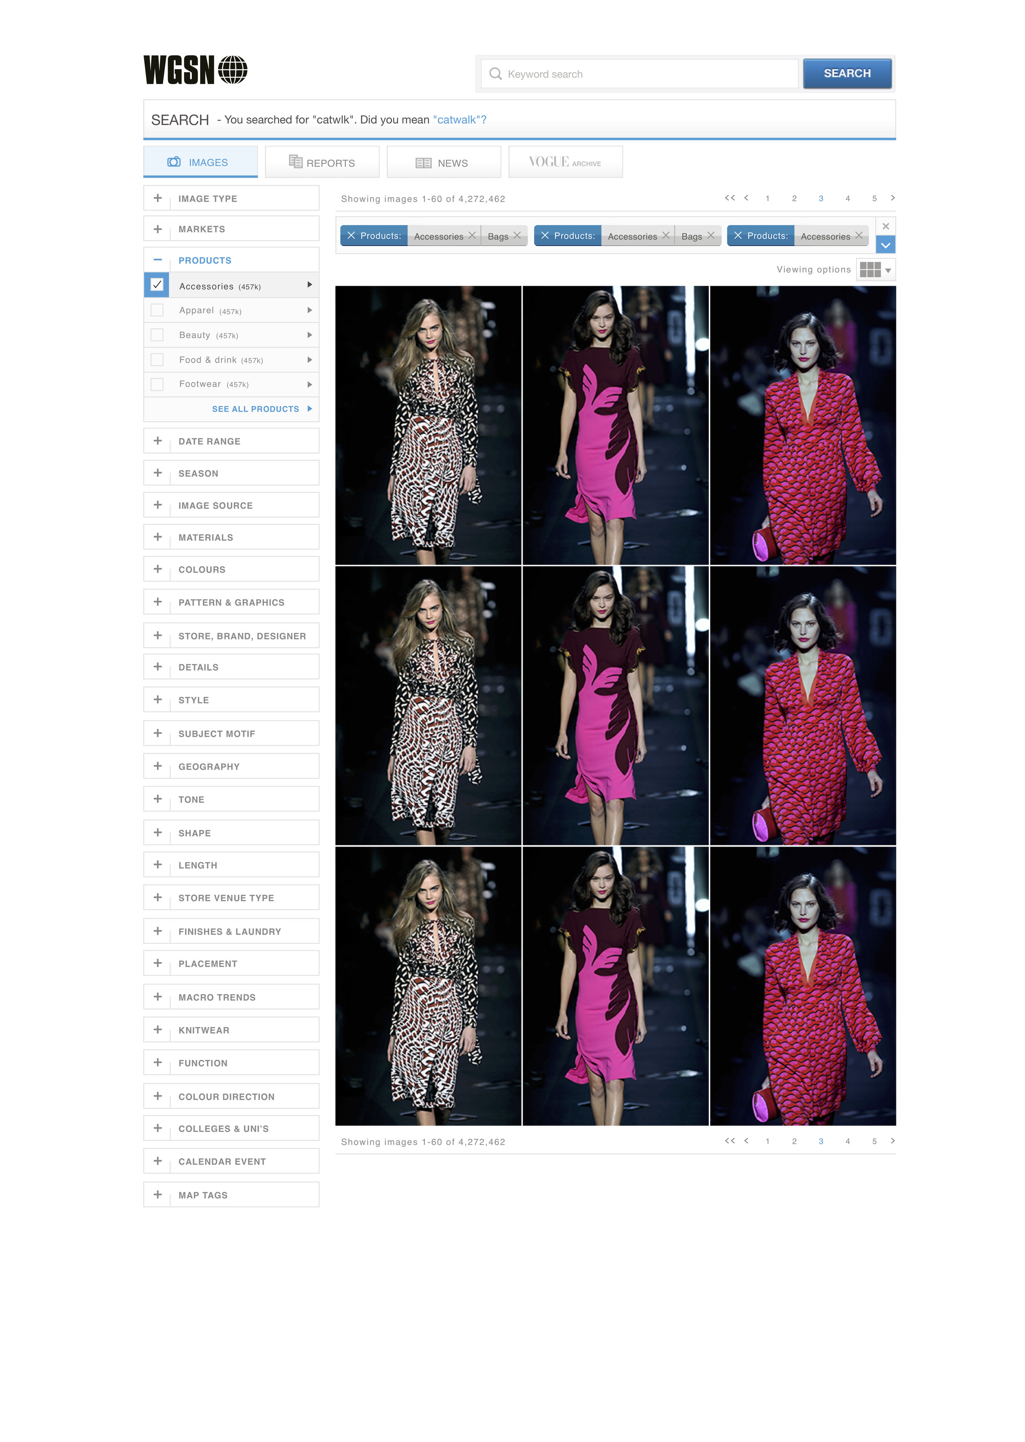Expand the Finishes & Laundry filter
Screen dimensions: 1025x1442
(x=231, y=931)
